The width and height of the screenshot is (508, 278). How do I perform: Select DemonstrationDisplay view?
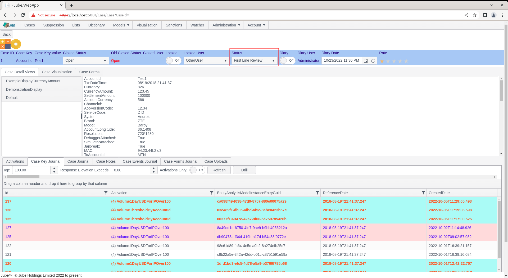[x=41, y=89]
